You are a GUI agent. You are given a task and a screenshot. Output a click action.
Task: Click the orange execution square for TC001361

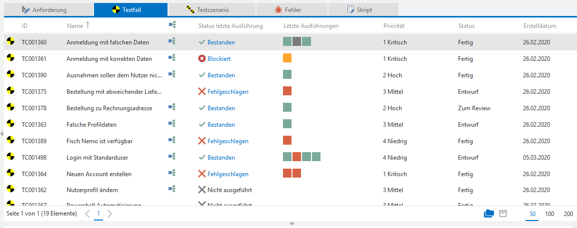pos(287,58)
